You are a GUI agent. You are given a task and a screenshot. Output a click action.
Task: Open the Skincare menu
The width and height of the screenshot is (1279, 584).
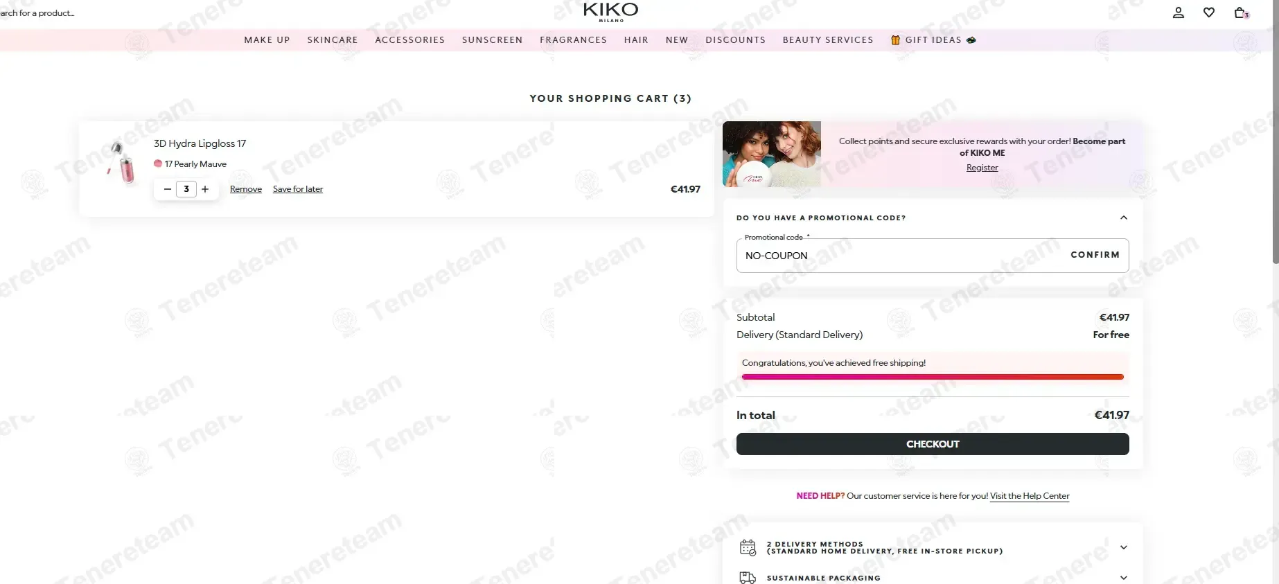click(x=333, y=40)
